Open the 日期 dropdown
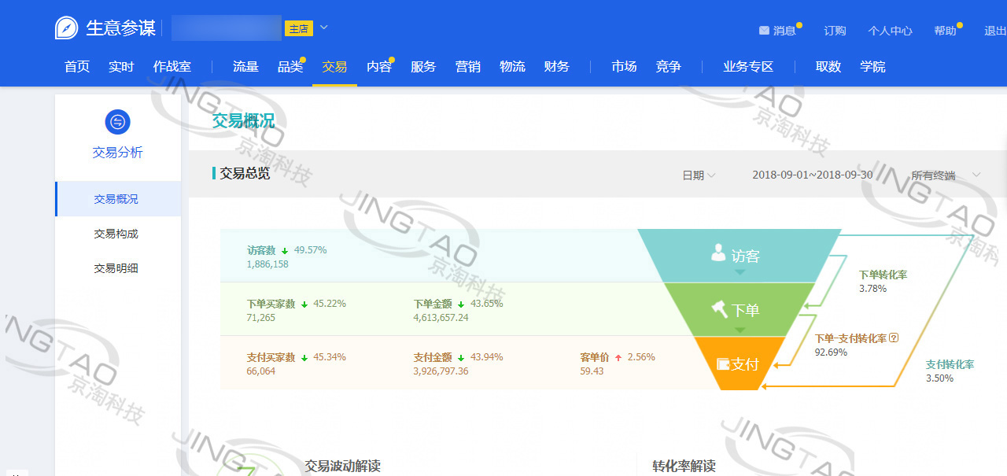 (x=698, y=175)
